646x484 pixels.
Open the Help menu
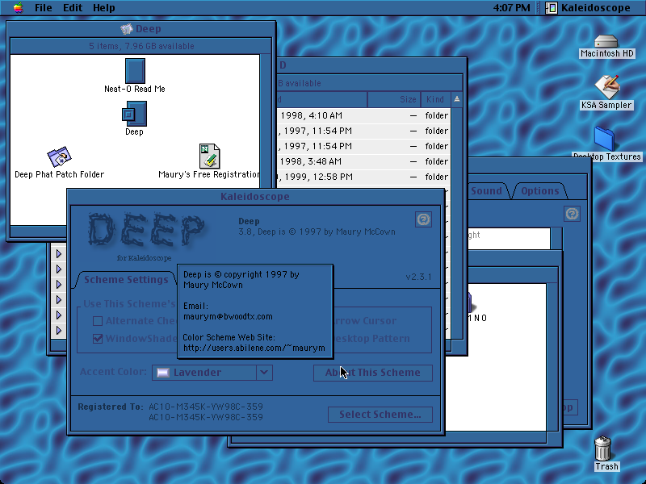(104, 7)
